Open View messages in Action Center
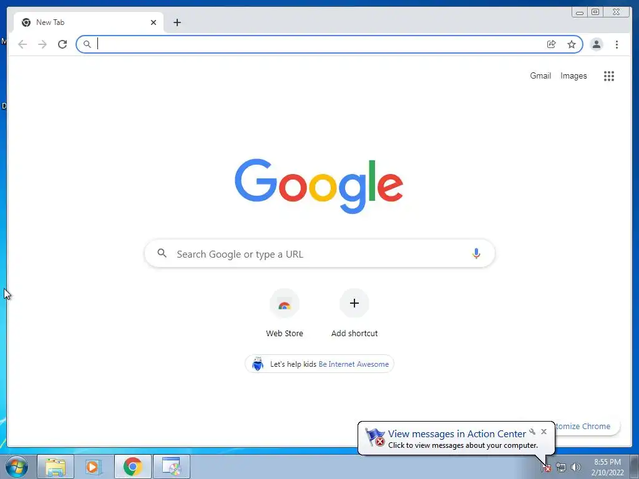The width and height of the screenshot is (639, 479). (456, 434)
